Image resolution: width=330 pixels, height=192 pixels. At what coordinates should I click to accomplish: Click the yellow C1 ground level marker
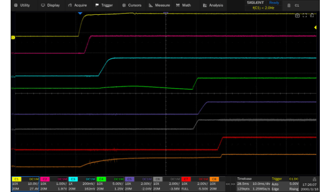coord(13,37)
